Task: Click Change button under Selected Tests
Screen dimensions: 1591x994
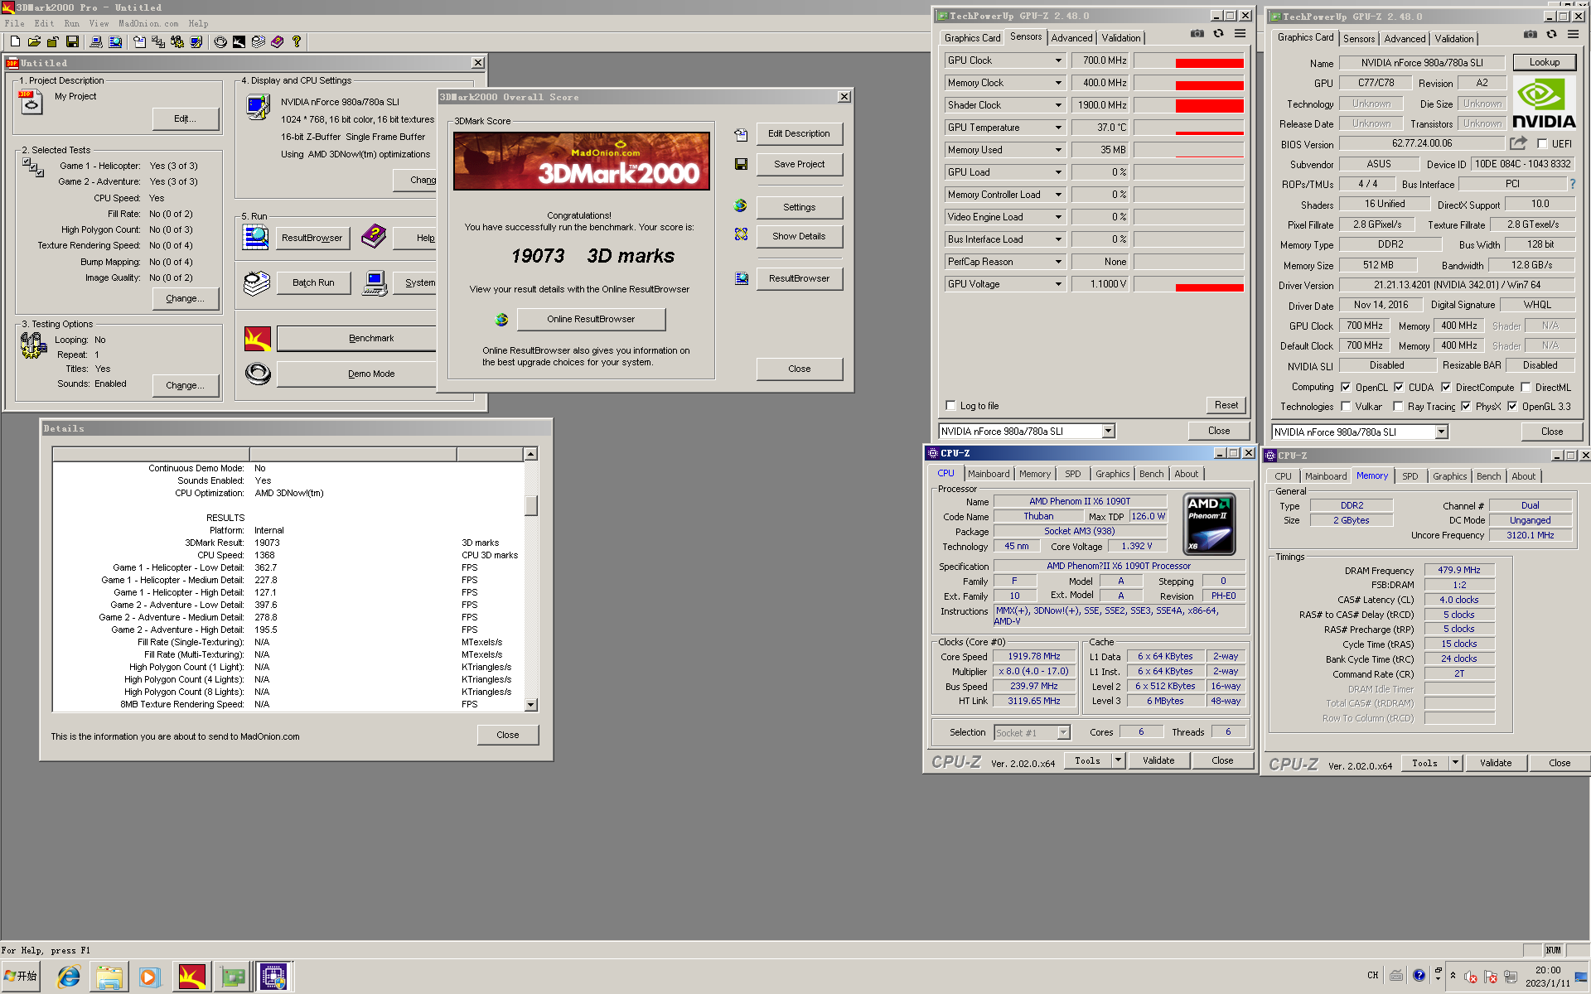Action: coord(186,298)
